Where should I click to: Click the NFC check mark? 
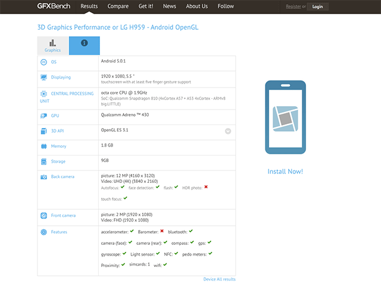coord(176,253)
